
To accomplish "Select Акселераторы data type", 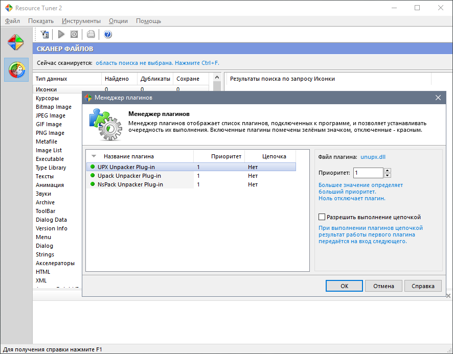I will click(55, 263).
